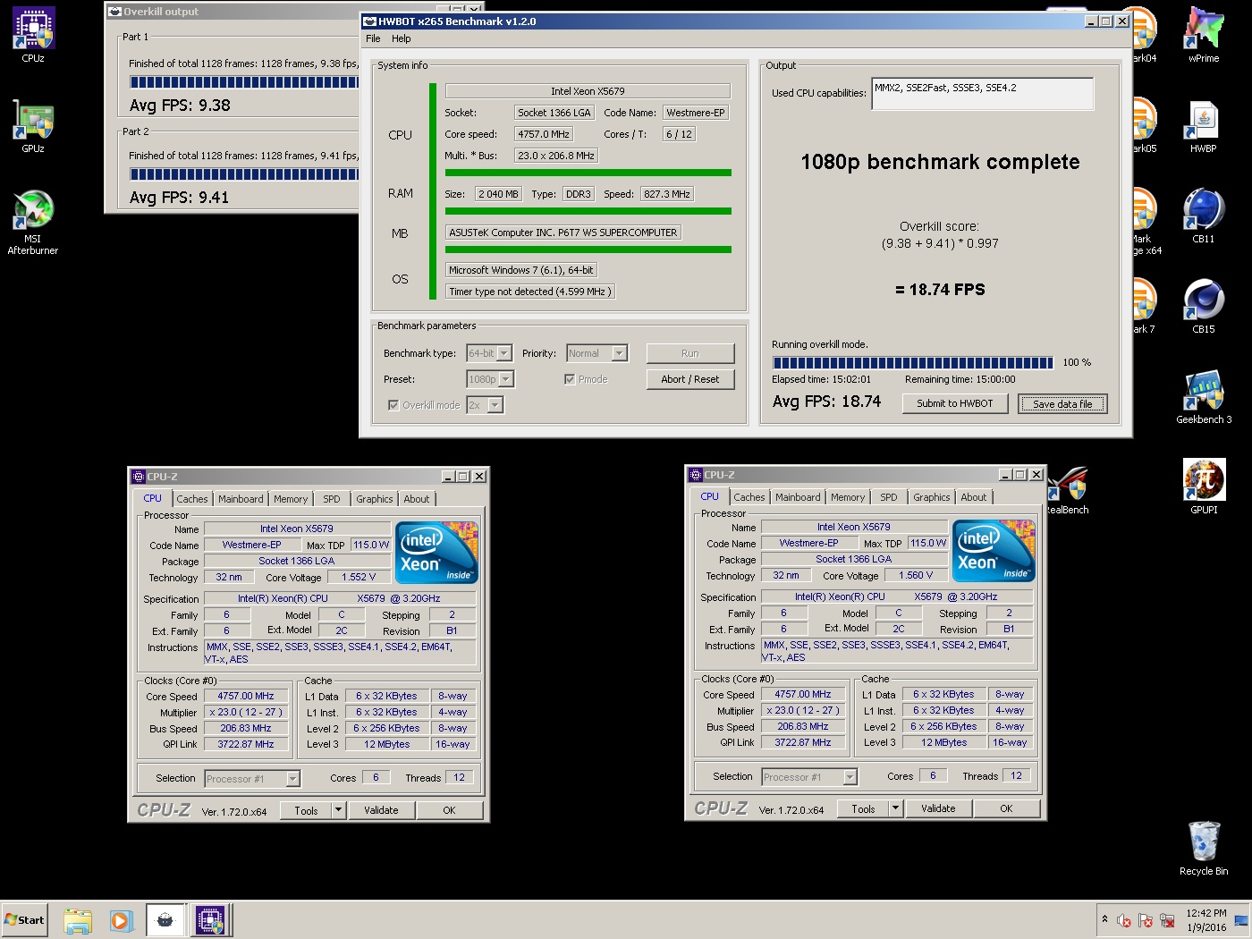Click Validate in left CPU-Z

tap(381, 810)
